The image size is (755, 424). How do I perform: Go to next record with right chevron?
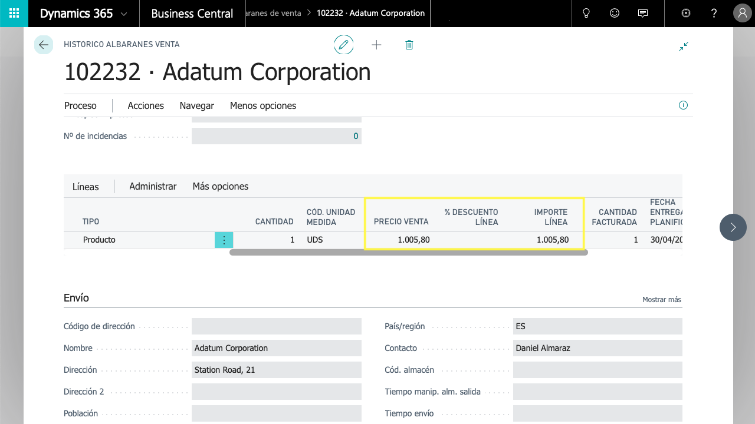click(733, 227)
